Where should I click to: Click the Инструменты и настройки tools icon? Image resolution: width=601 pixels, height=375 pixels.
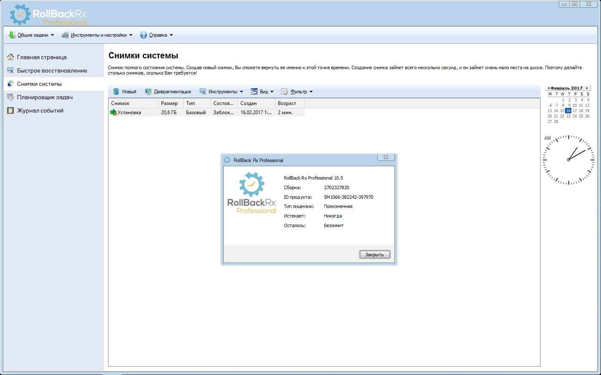[x=65, y=35]
